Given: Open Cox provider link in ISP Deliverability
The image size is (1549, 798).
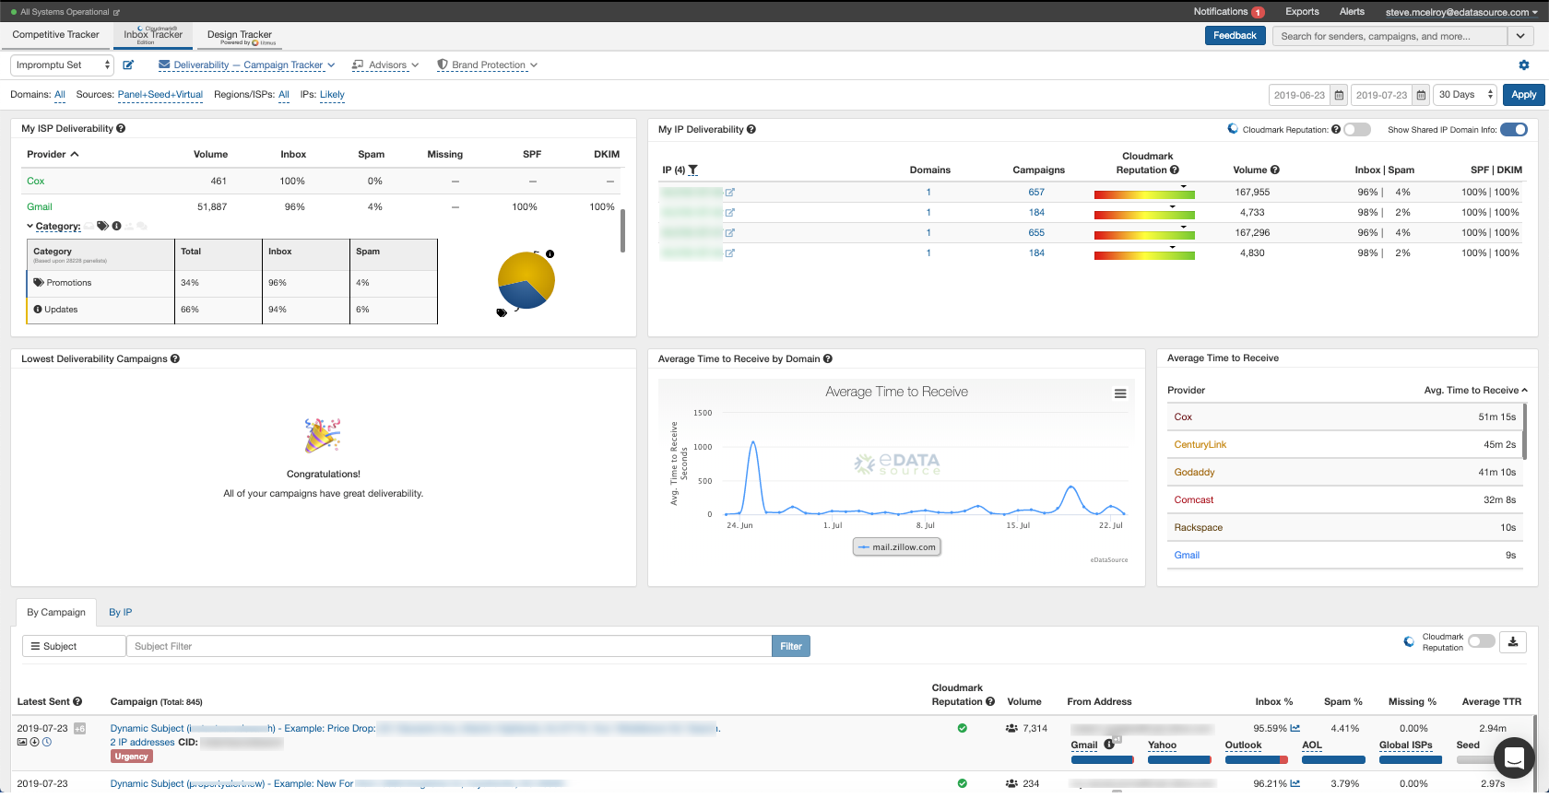Looking at the screenshot, I should pyautogui.click(x=36, y=182).
